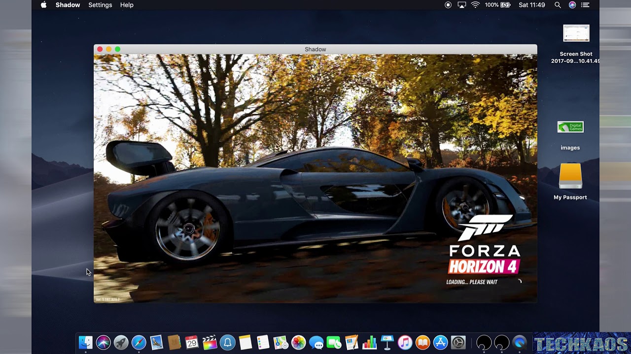Launch Keynote from the Dock
The image size is (631, 354).
click(x=387, y=342)
